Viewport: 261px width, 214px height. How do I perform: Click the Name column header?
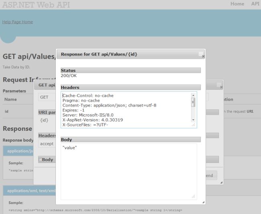tap(10, 99)
